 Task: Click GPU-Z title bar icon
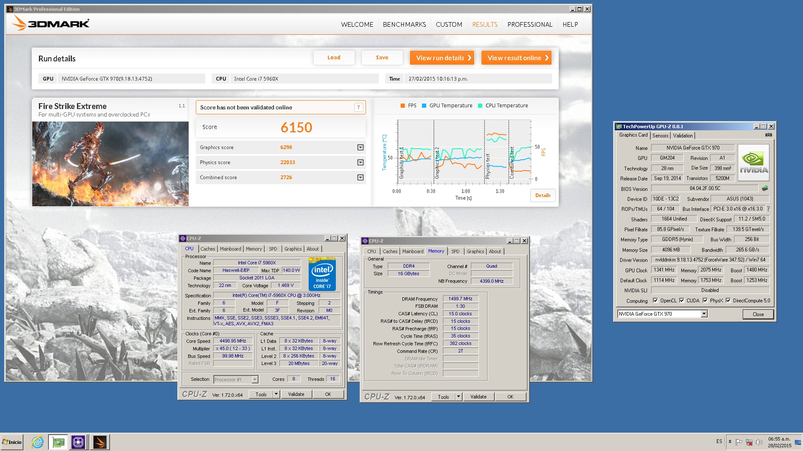pyautogui.click(x=619, y=127)
